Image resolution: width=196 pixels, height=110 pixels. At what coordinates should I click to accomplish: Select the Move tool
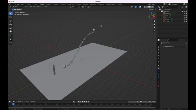(x=11, y=21)
